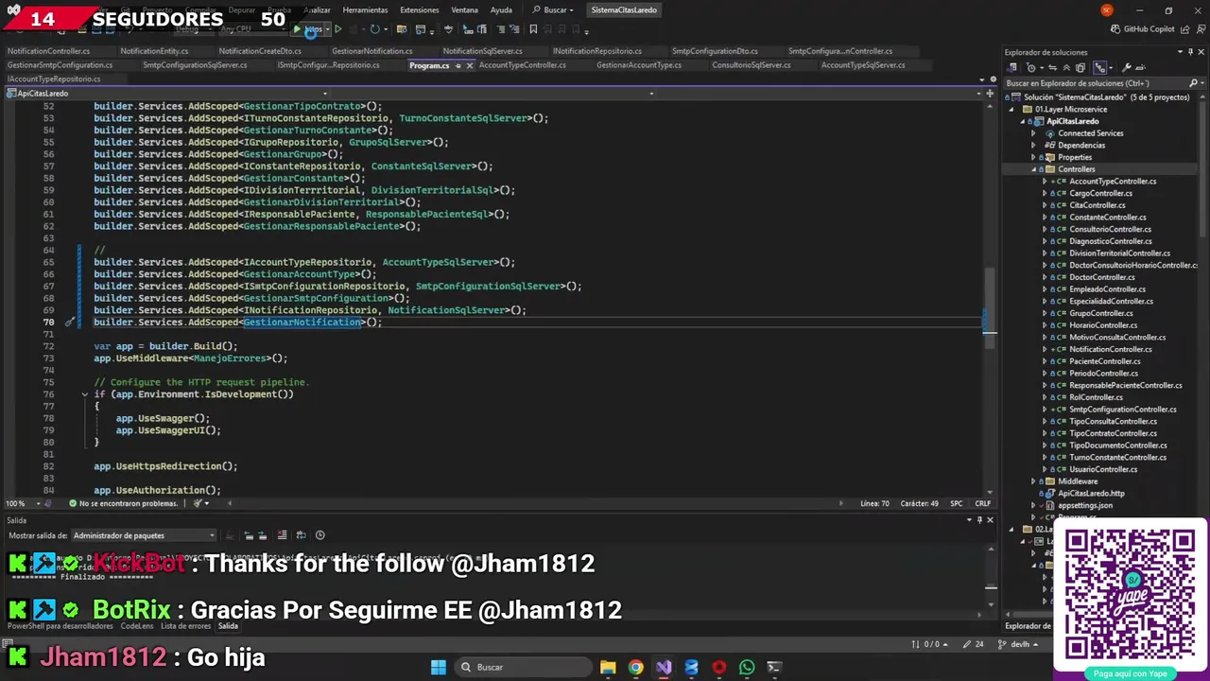Expand the Middleware folder
Viewport: 1210px width, 681px height.
pyautogui.click(x=1033, y=481)
